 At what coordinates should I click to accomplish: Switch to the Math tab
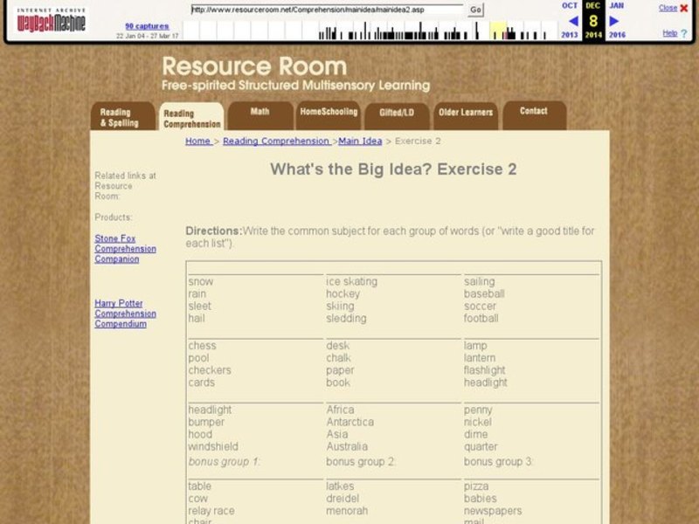point(262,112)
